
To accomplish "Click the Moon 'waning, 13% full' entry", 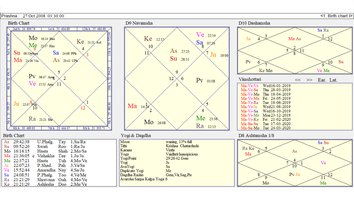I will pyautogui.click(x=156, y=142).
